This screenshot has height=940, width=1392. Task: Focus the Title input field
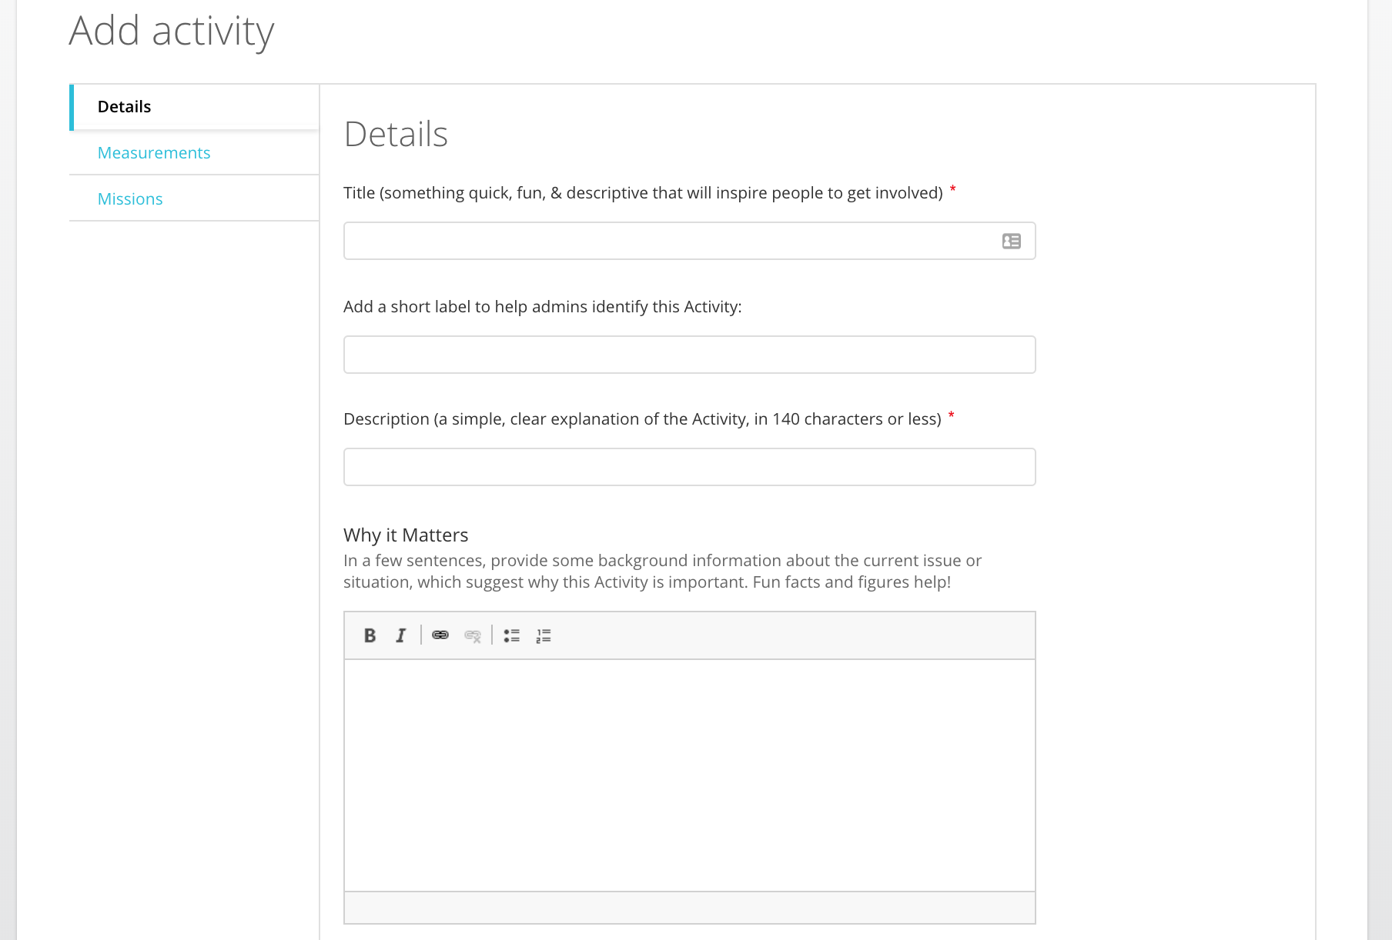click(x=689, y=242)
